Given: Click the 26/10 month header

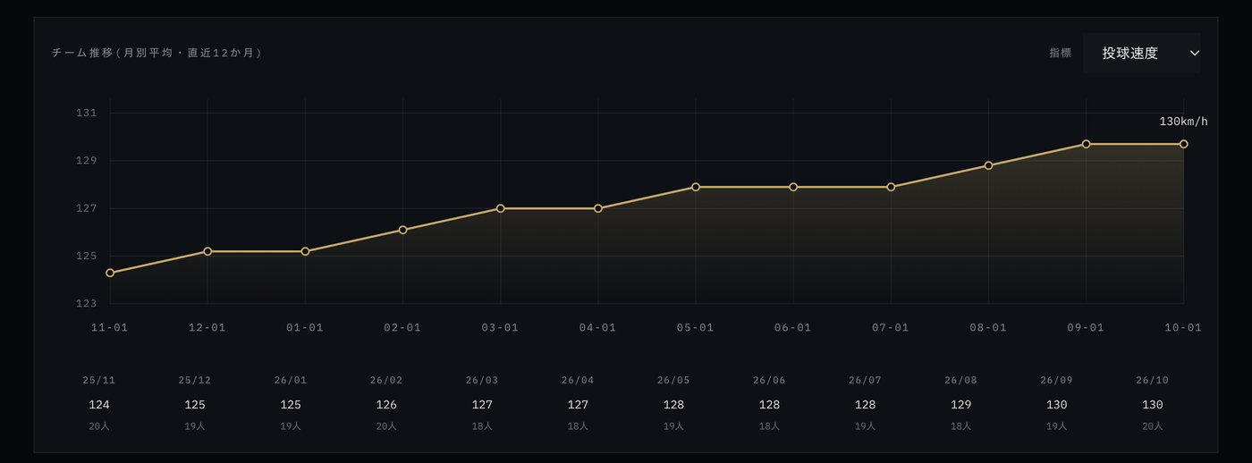Looking at the screenshot, I should click(1152, 381).
